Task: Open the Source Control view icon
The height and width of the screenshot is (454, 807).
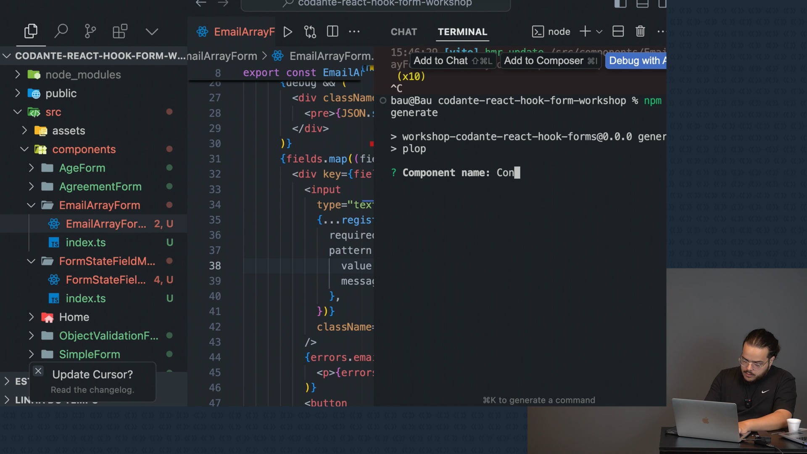Action: (x=90, y=32)
